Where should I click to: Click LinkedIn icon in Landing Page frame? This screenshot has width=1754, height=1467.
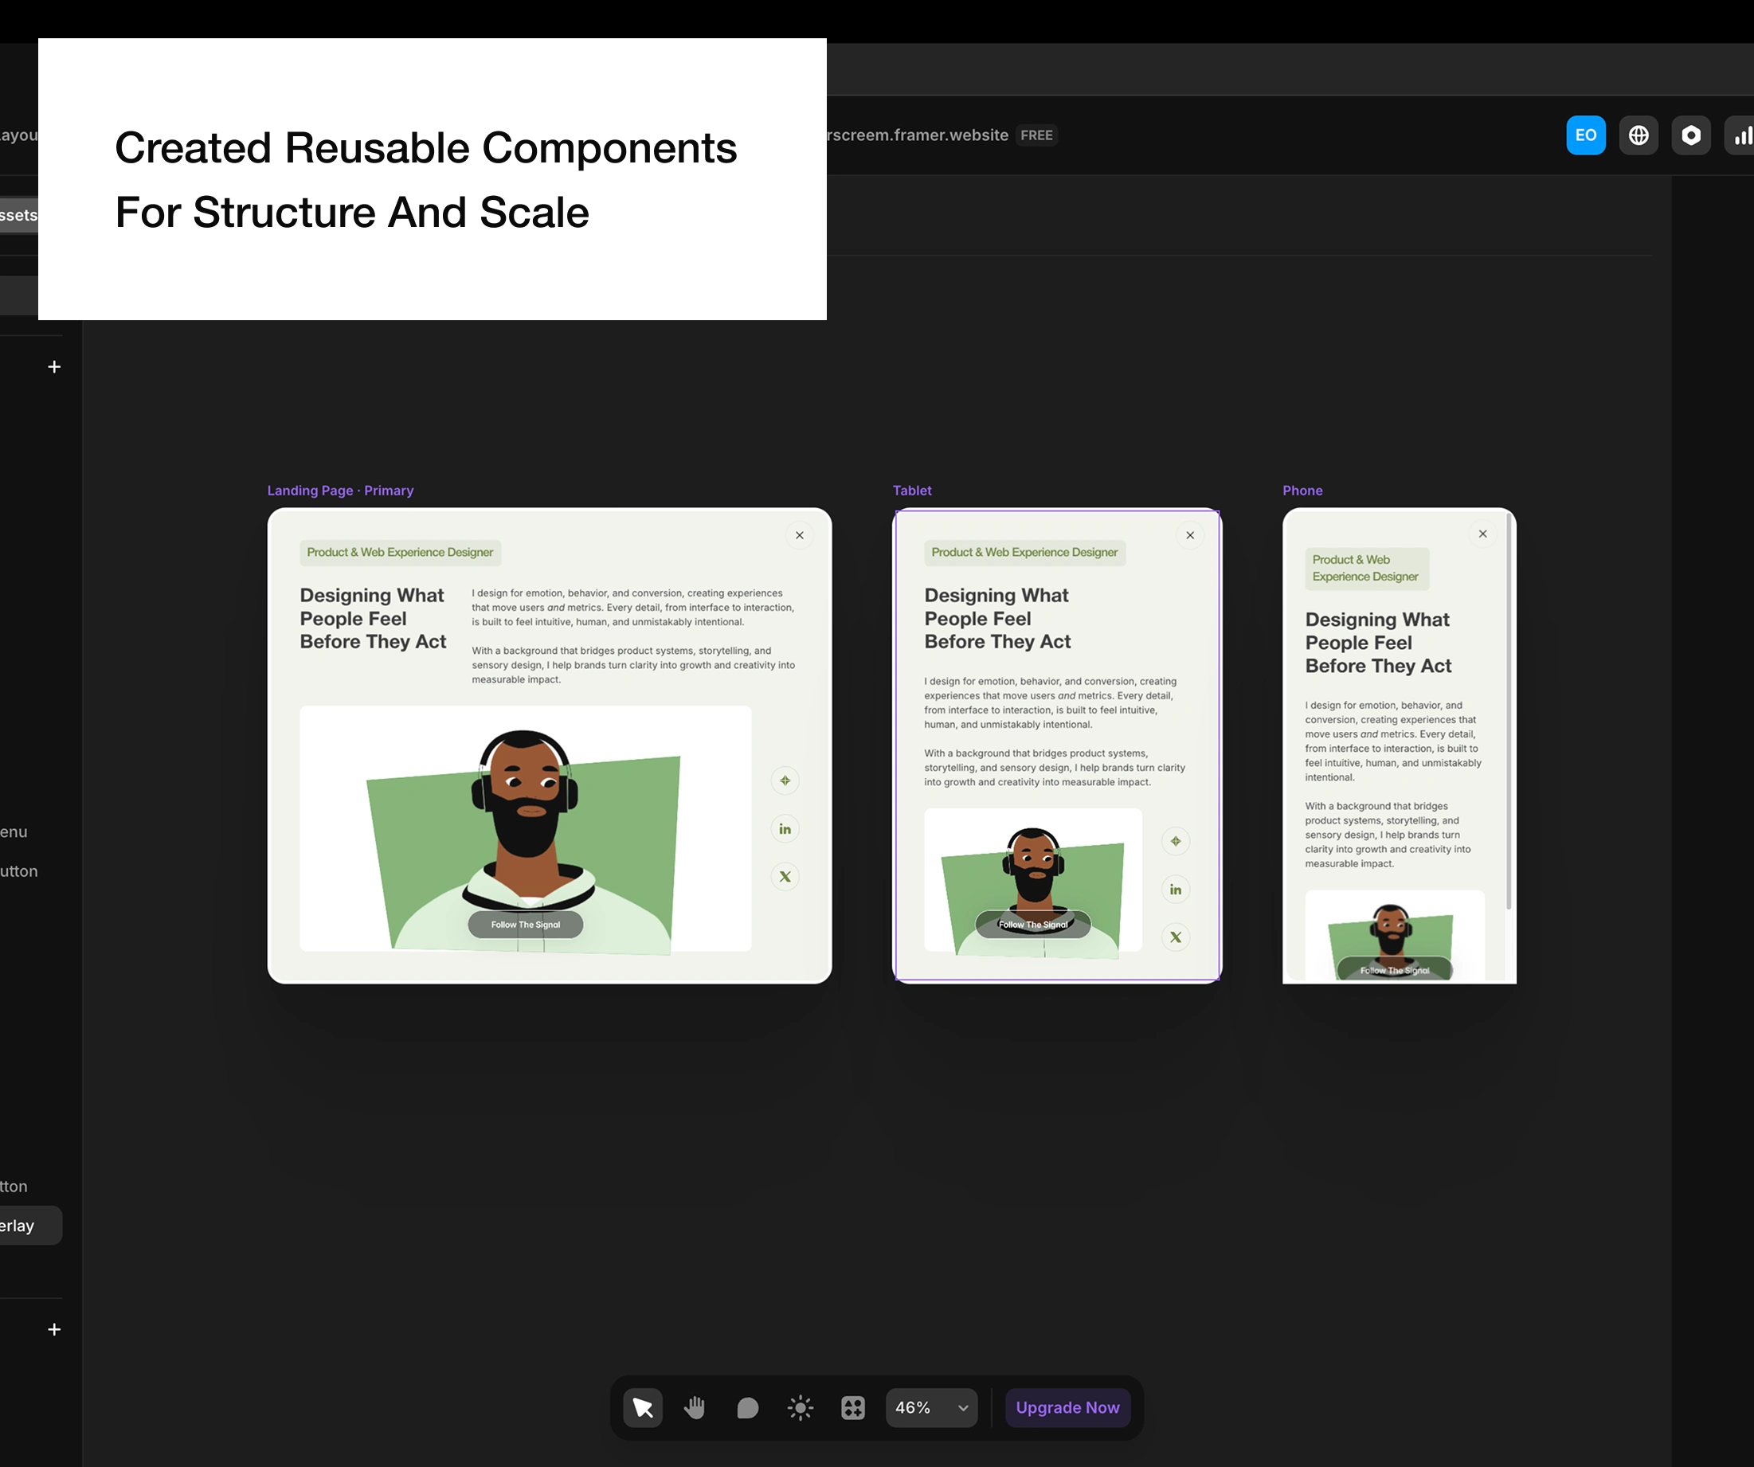tap(785, 829)
